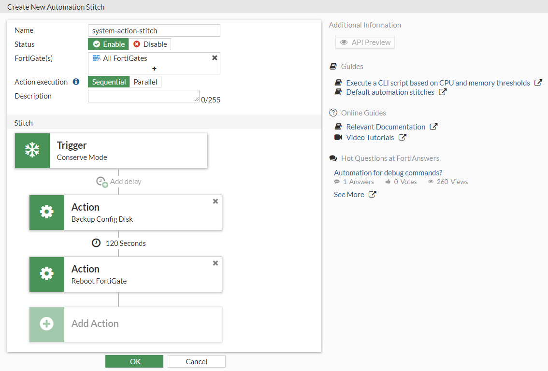Add another FortiGate with the plus
The height and width of the screenshot is (371, 548).
[154, 69]
